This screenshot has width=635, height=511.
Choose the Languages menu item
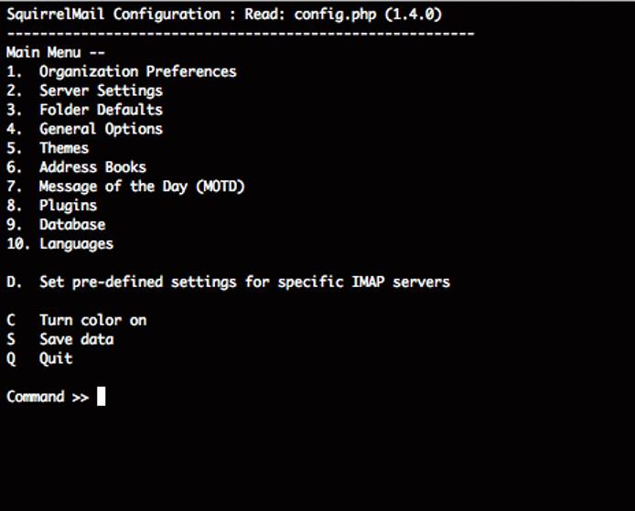[76, 244]
